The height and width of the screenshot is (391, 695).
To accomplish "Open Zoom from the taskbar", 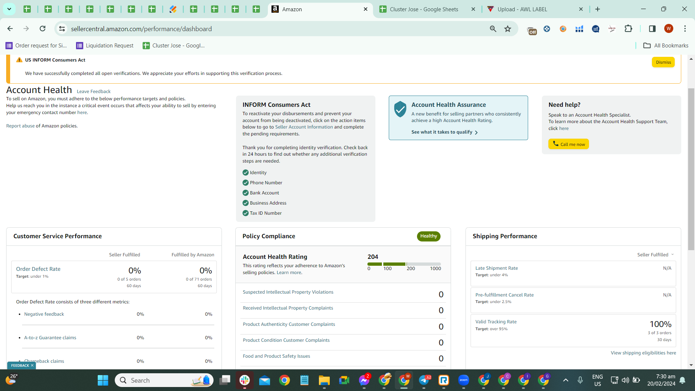I will click(x=464, y=380).
